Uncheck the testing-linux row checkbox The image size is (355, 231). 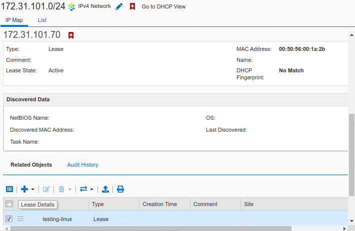(8, 219)
